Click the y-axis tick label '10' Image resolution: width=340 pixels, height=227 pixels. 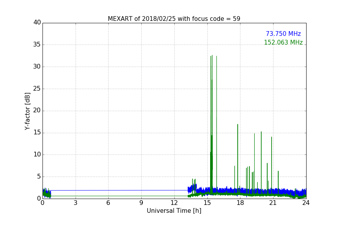37,154
